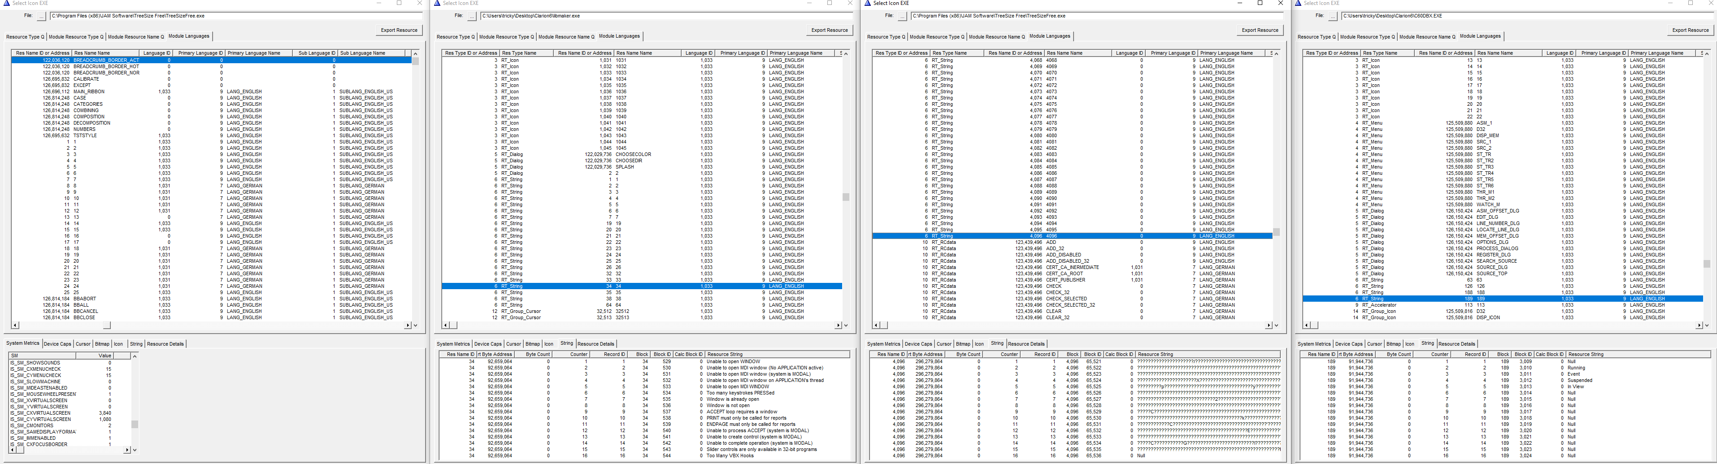Click the '...' browse button next to the C60DBX.EXE path

pyautogui.click(x=1332, y=16)
